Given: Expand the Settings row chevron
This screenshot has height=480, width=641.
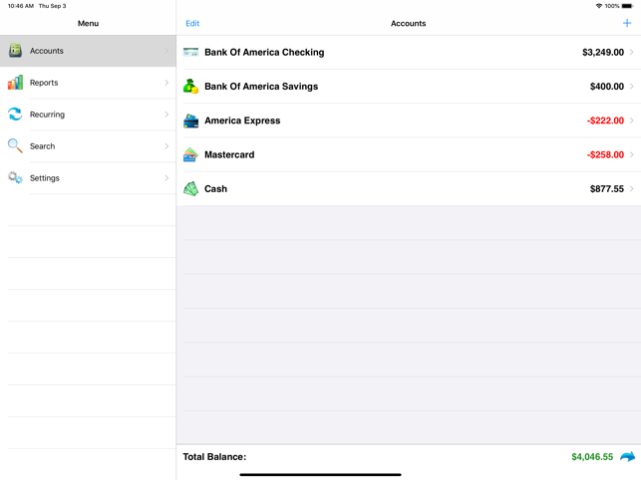Looking at the screenshot, I should [166, 178].
